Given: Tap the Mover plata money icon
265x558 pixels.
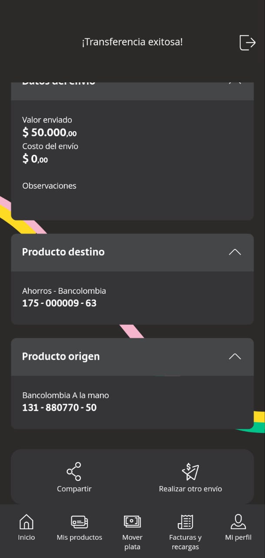Looking at the screenshot, I should (132, 521).
